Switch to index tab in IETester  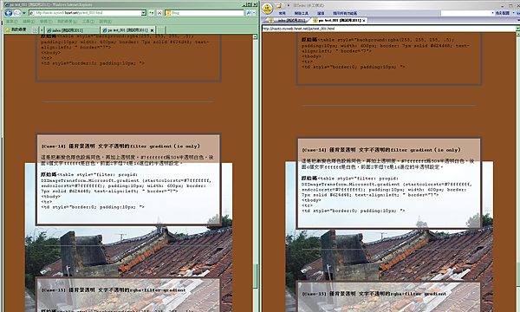287,21
